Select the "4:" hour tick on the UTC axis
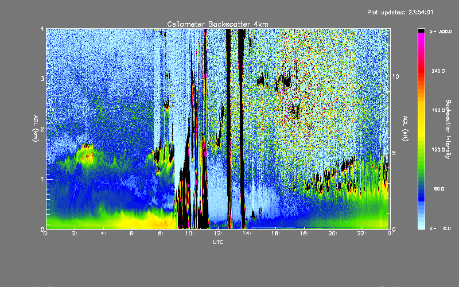This screenshot has width=459, height=287. click(104, 234)
